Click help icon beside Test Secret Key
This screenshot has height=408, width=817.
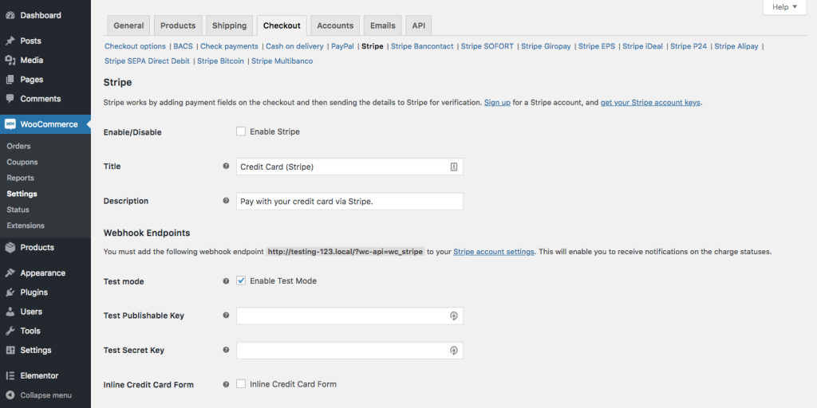[226, 351]
